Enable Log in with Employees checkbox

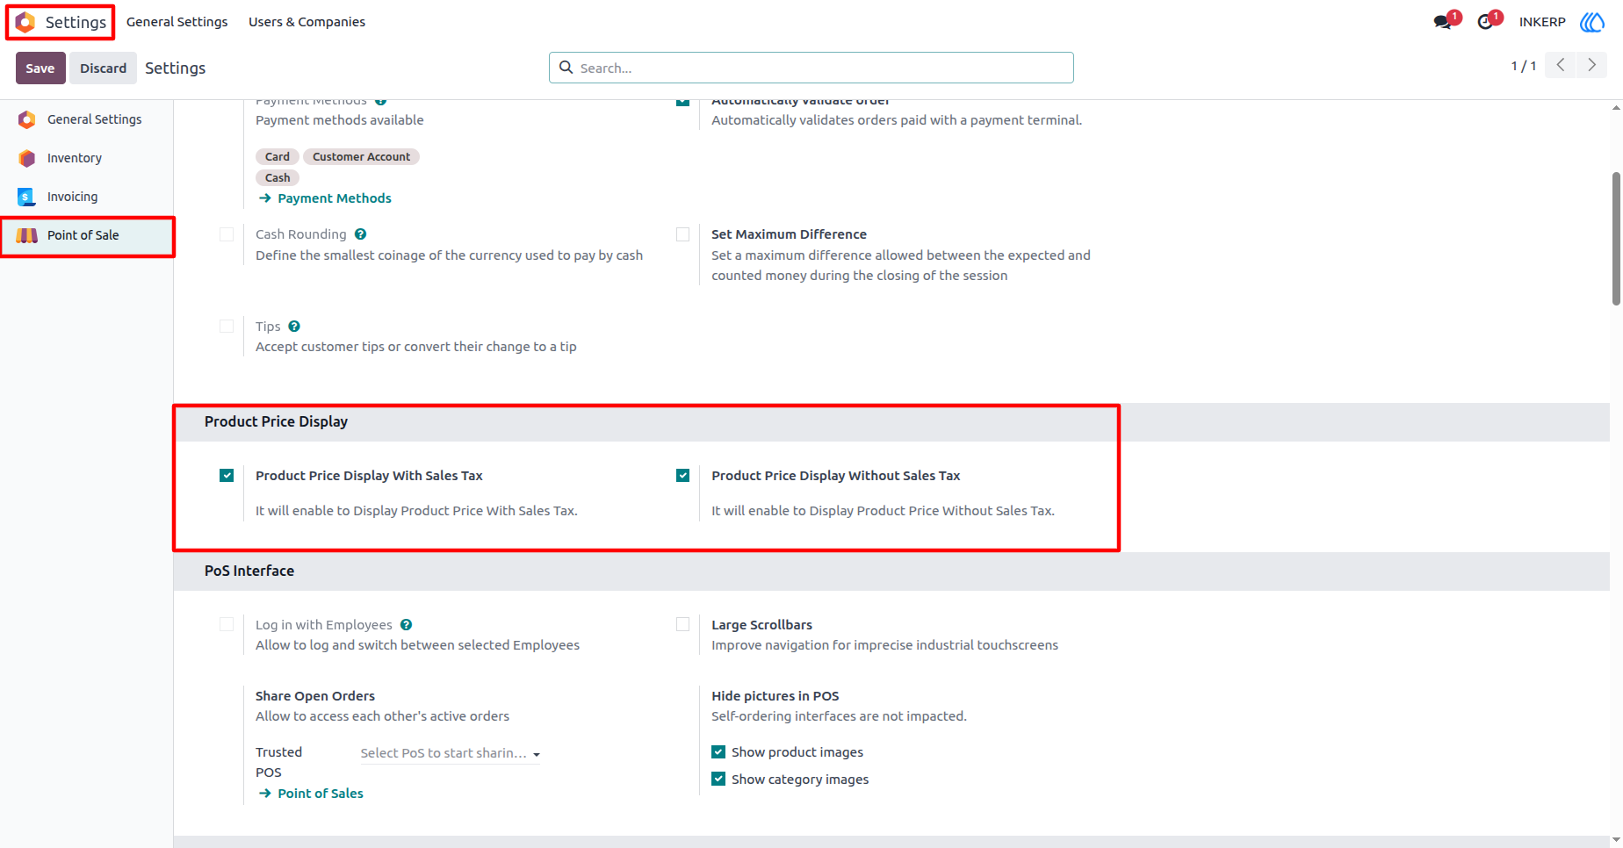tap(227, 625)
